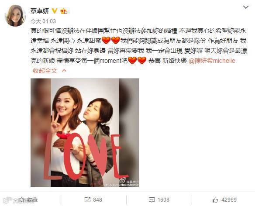Screen dimensions: 255x206
Task: Open 蔡卓妍's round profile avatar
Action: pos(15,16)
